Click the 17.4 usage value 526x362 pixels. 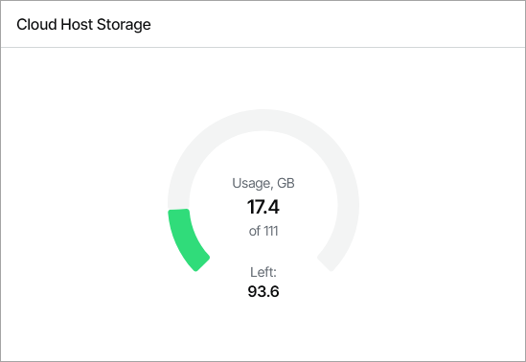click(x=263, y=207)
